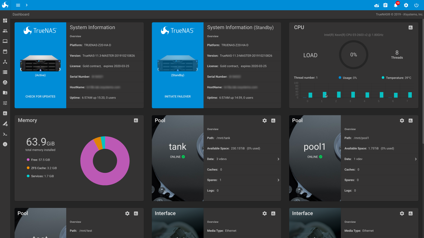Screen dimensions: 424x238
Task: Click the Memory usage donut chart
Action: point(105,161)
